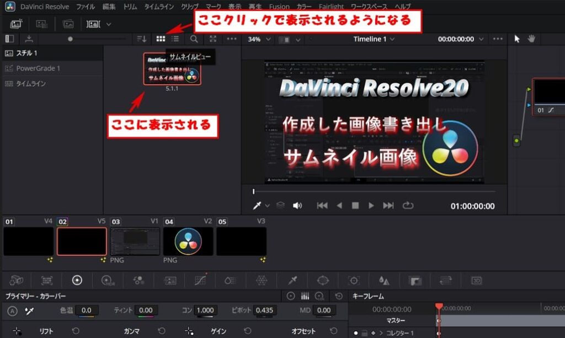Viewport: 565px width, 338px height.
Task: Open the 編集 menu
Action: click(x=109, y=7)
